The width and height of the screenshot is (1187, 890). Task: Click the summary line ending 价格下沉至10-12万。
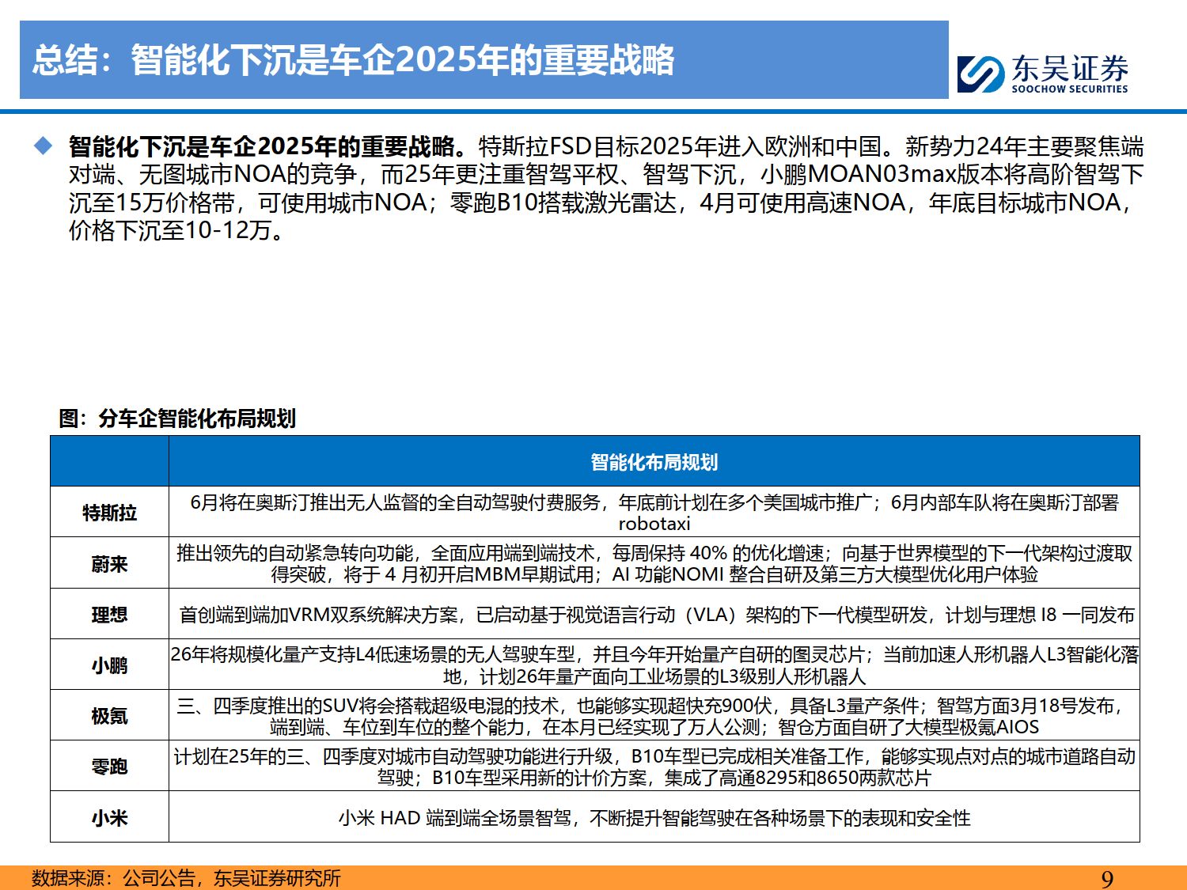pos(177,230)
